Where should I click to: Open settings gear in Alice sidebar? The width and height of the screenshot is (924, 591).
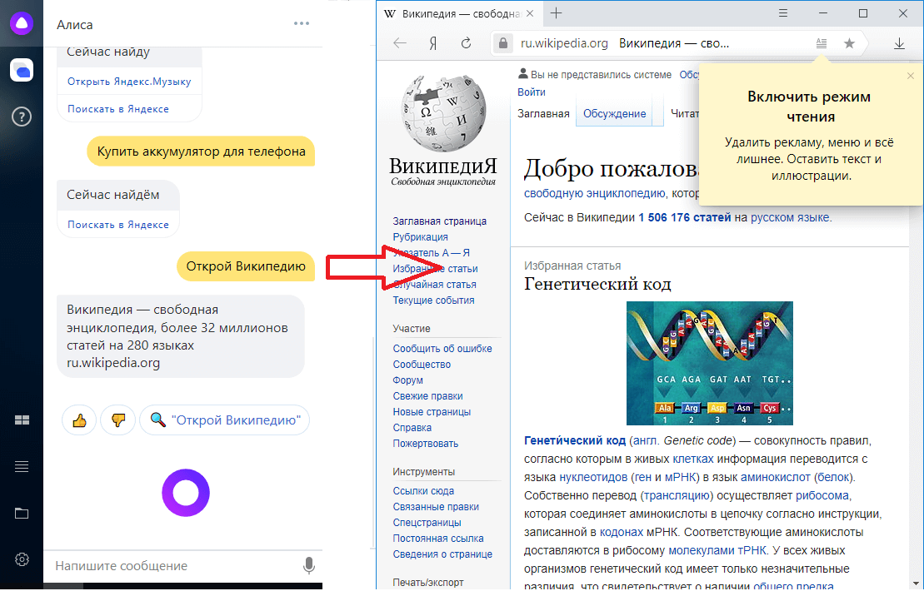coord(22,559)
